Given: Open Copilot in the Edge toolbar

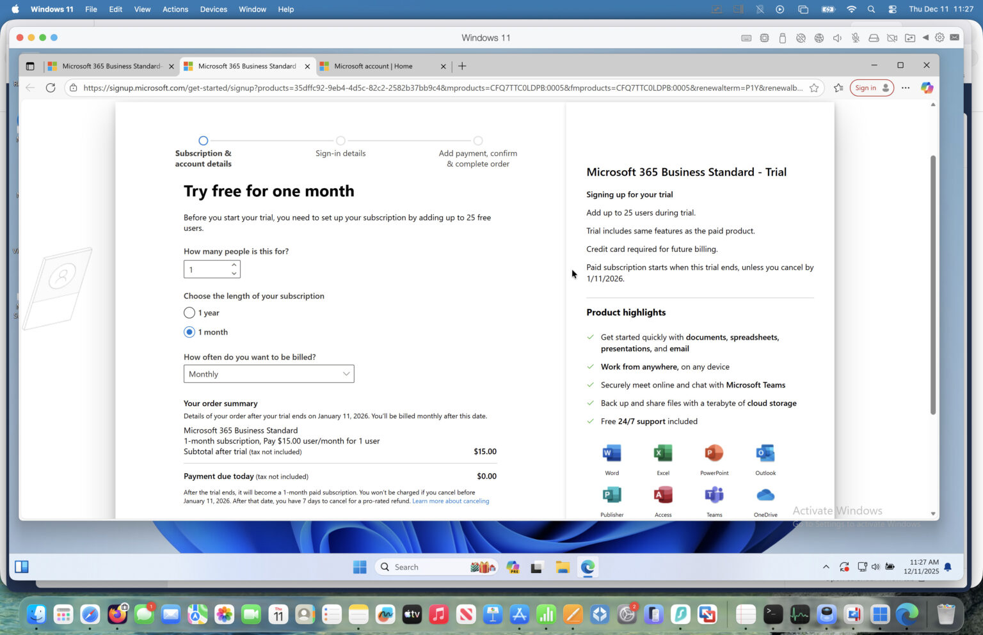Looking at the screenshot, I should [927, 88].
